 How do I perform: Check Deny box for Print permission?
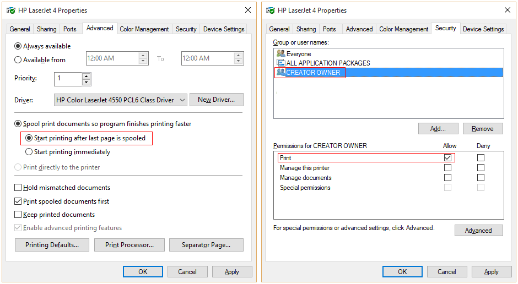pyautogui.click(x=481, y=157)
